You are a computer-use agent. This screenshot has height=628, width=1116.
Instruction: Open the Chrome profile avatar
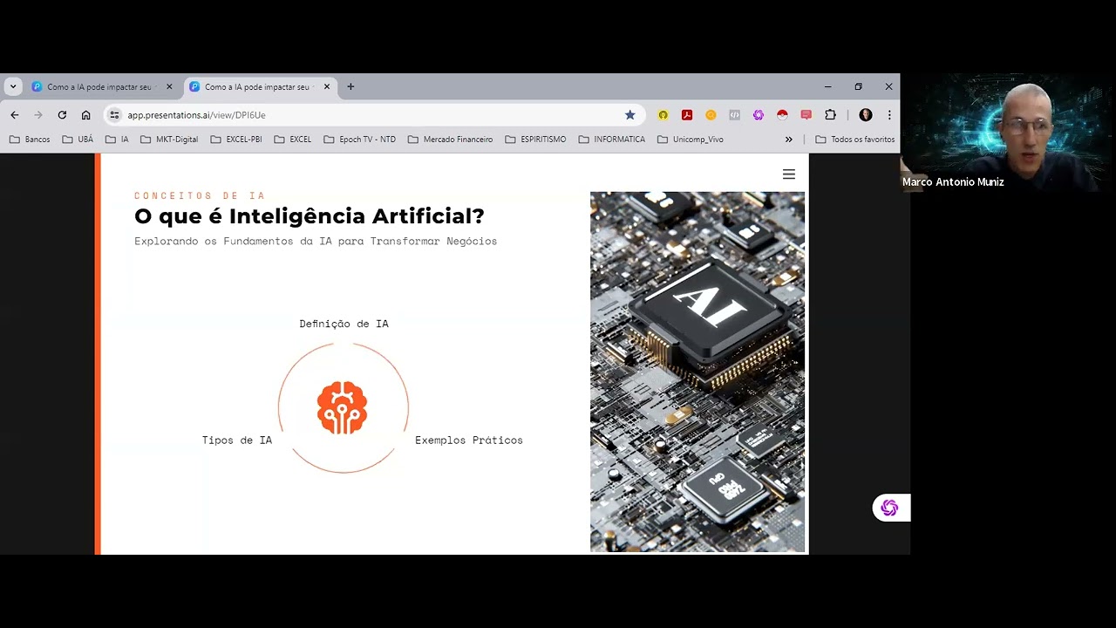(x=866, y=115)
